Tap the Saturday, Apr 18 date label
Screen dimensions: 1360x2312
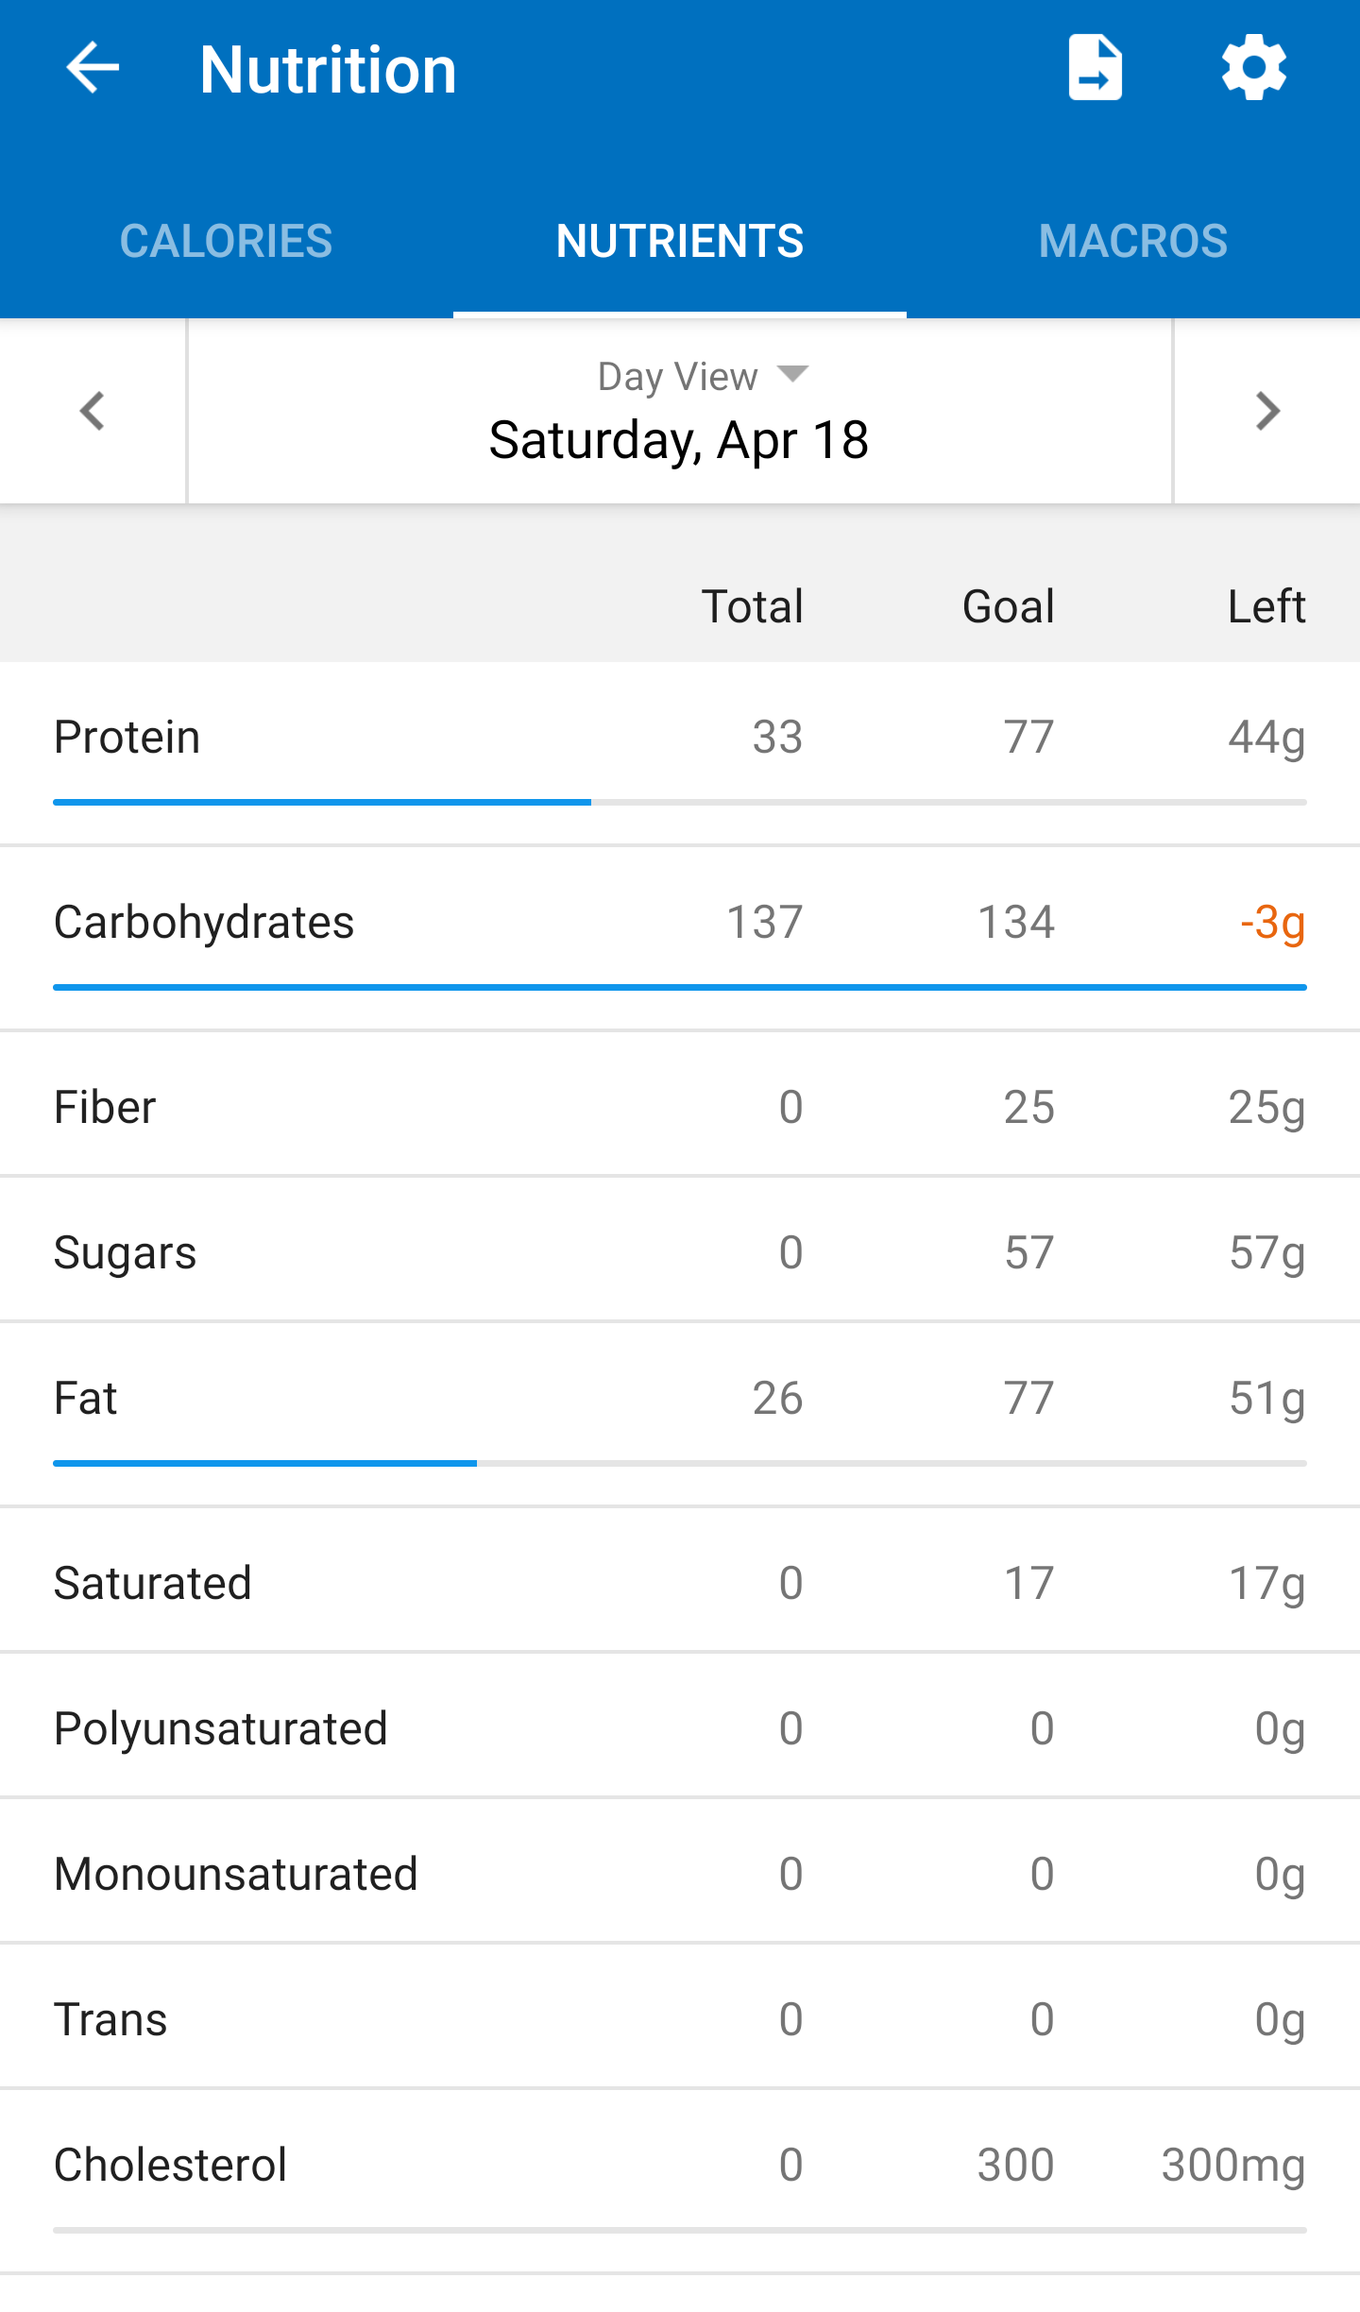(x=679, y=441)
